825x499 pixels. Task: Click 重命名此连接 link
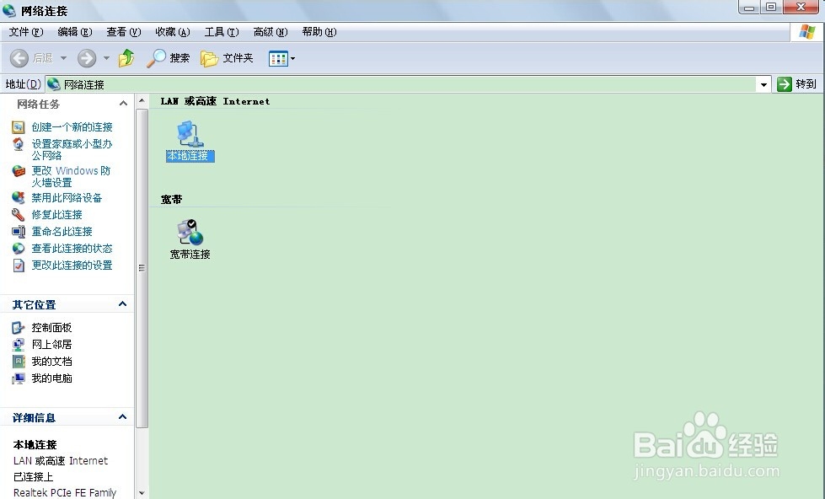point(62,232)
